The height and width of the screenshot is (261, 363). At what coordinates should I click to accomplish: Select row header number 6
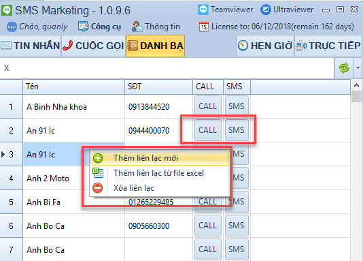click(x=11, y=226)
